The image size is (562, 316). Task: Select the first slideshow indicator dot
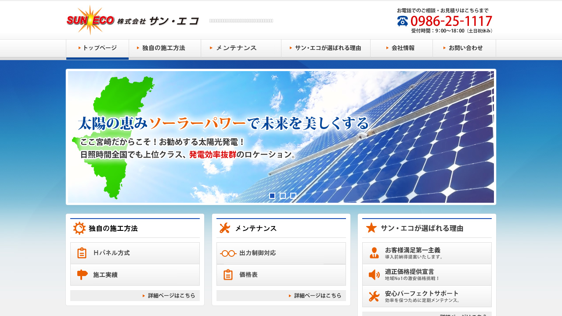click(272, 196)
